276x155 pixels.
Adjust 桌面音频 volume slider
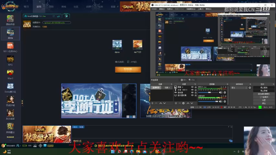(x=208, y=101)
